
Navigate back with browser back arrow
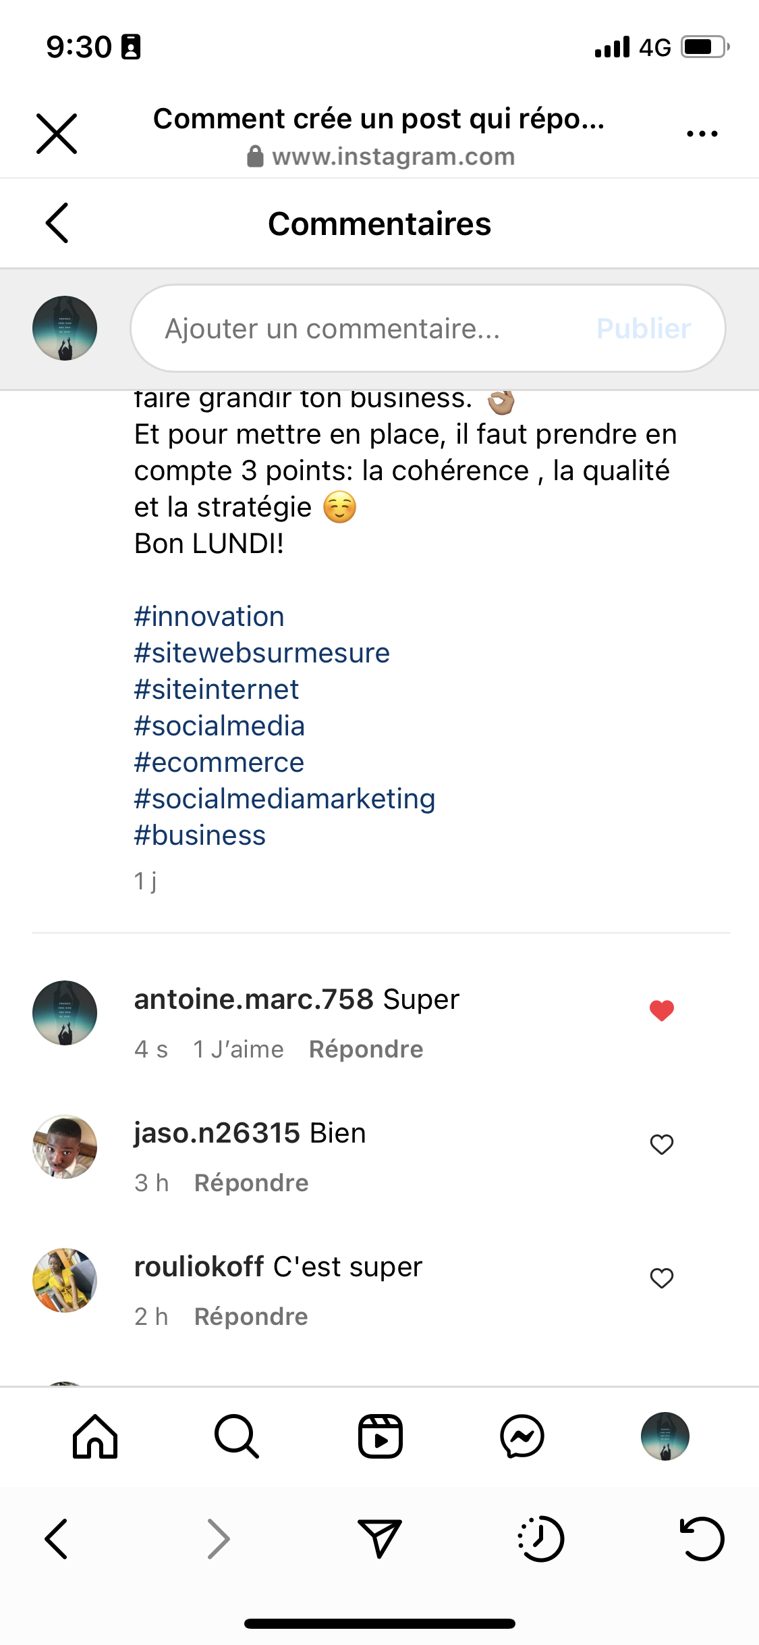click(57, 1539)
